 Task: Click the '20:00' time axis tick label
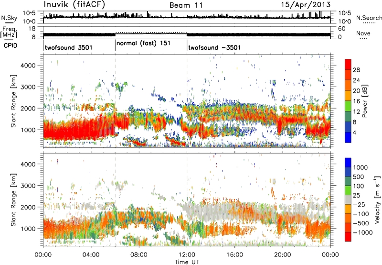pos(283,255)
